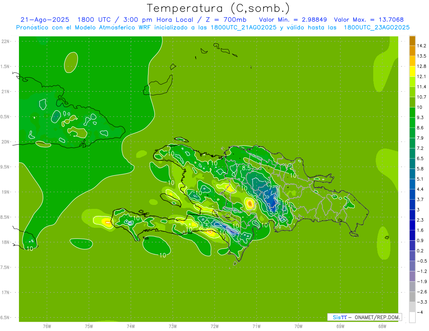Image resolution: width=429 pixels, height=331 pixels.
Task: Pick white legend swatch below -4
Action: (x=412, y=317)
